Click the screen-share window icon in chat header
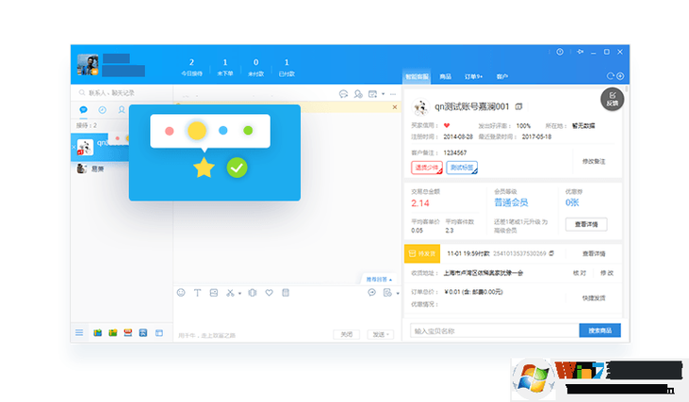 click(372, 94)
